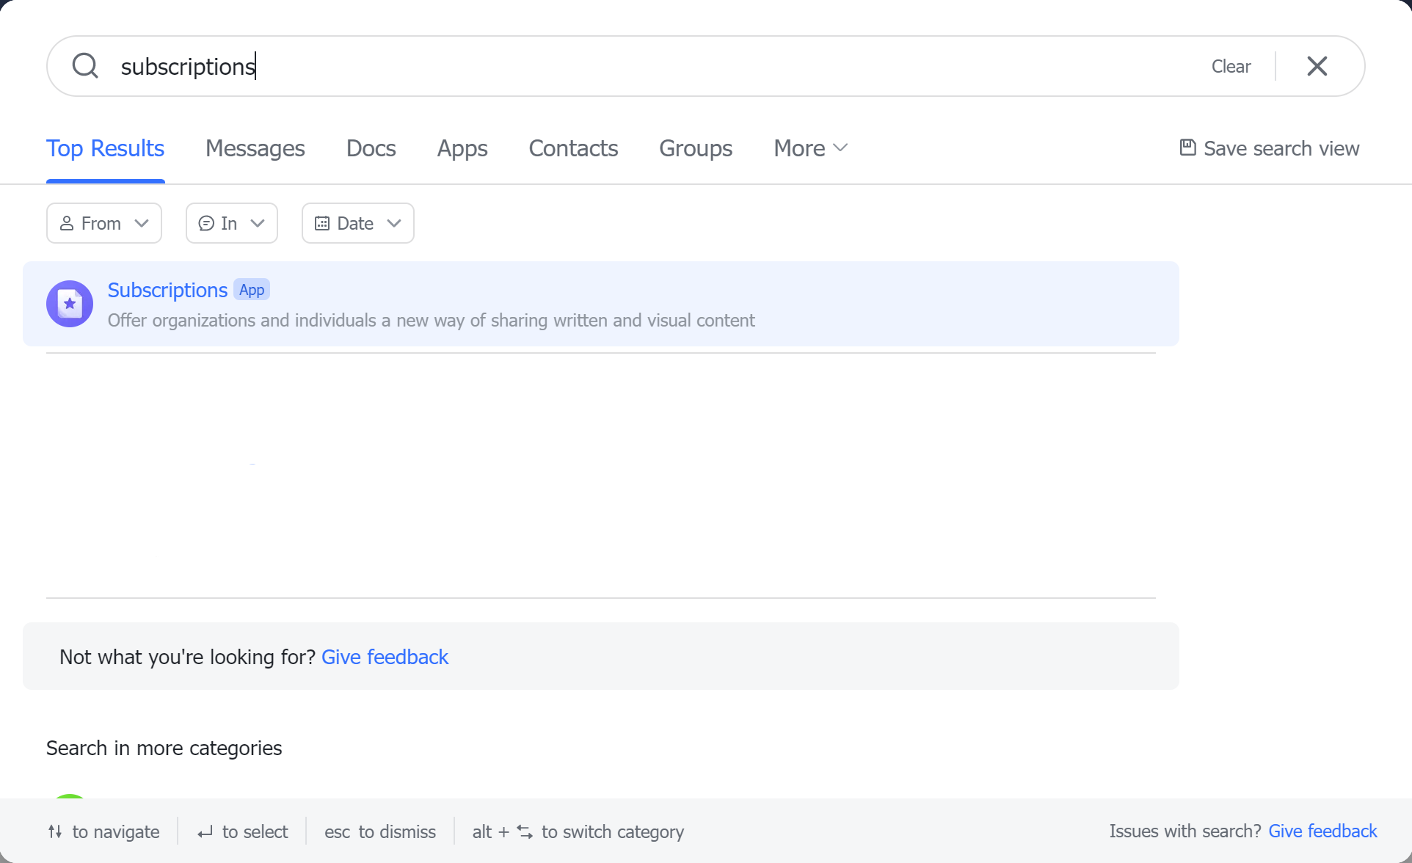
Task: Select the Apps tab
Action: pyautogui.click(x=462, y=148)
